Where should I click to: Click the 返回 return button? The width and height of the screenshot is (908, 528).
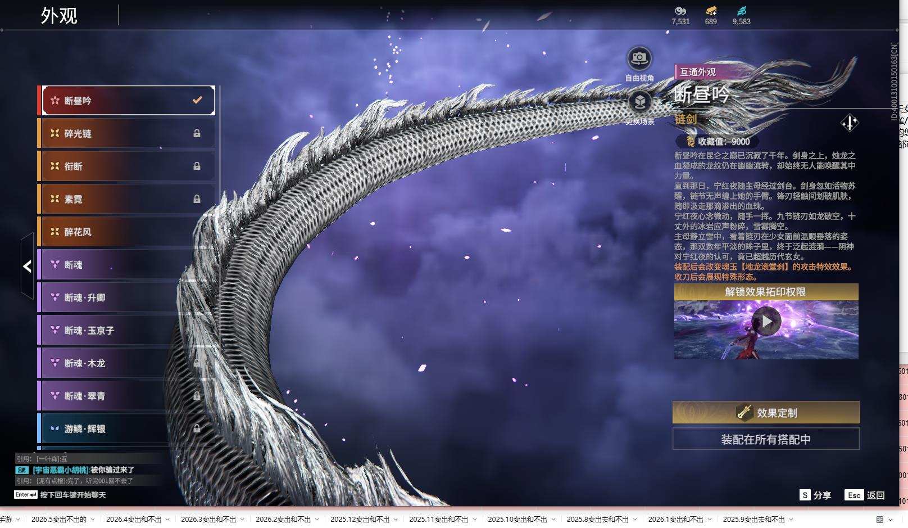[x=876, y=495]
